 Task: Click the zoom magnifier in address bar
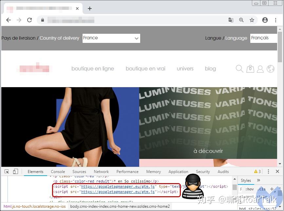(241, 20)
